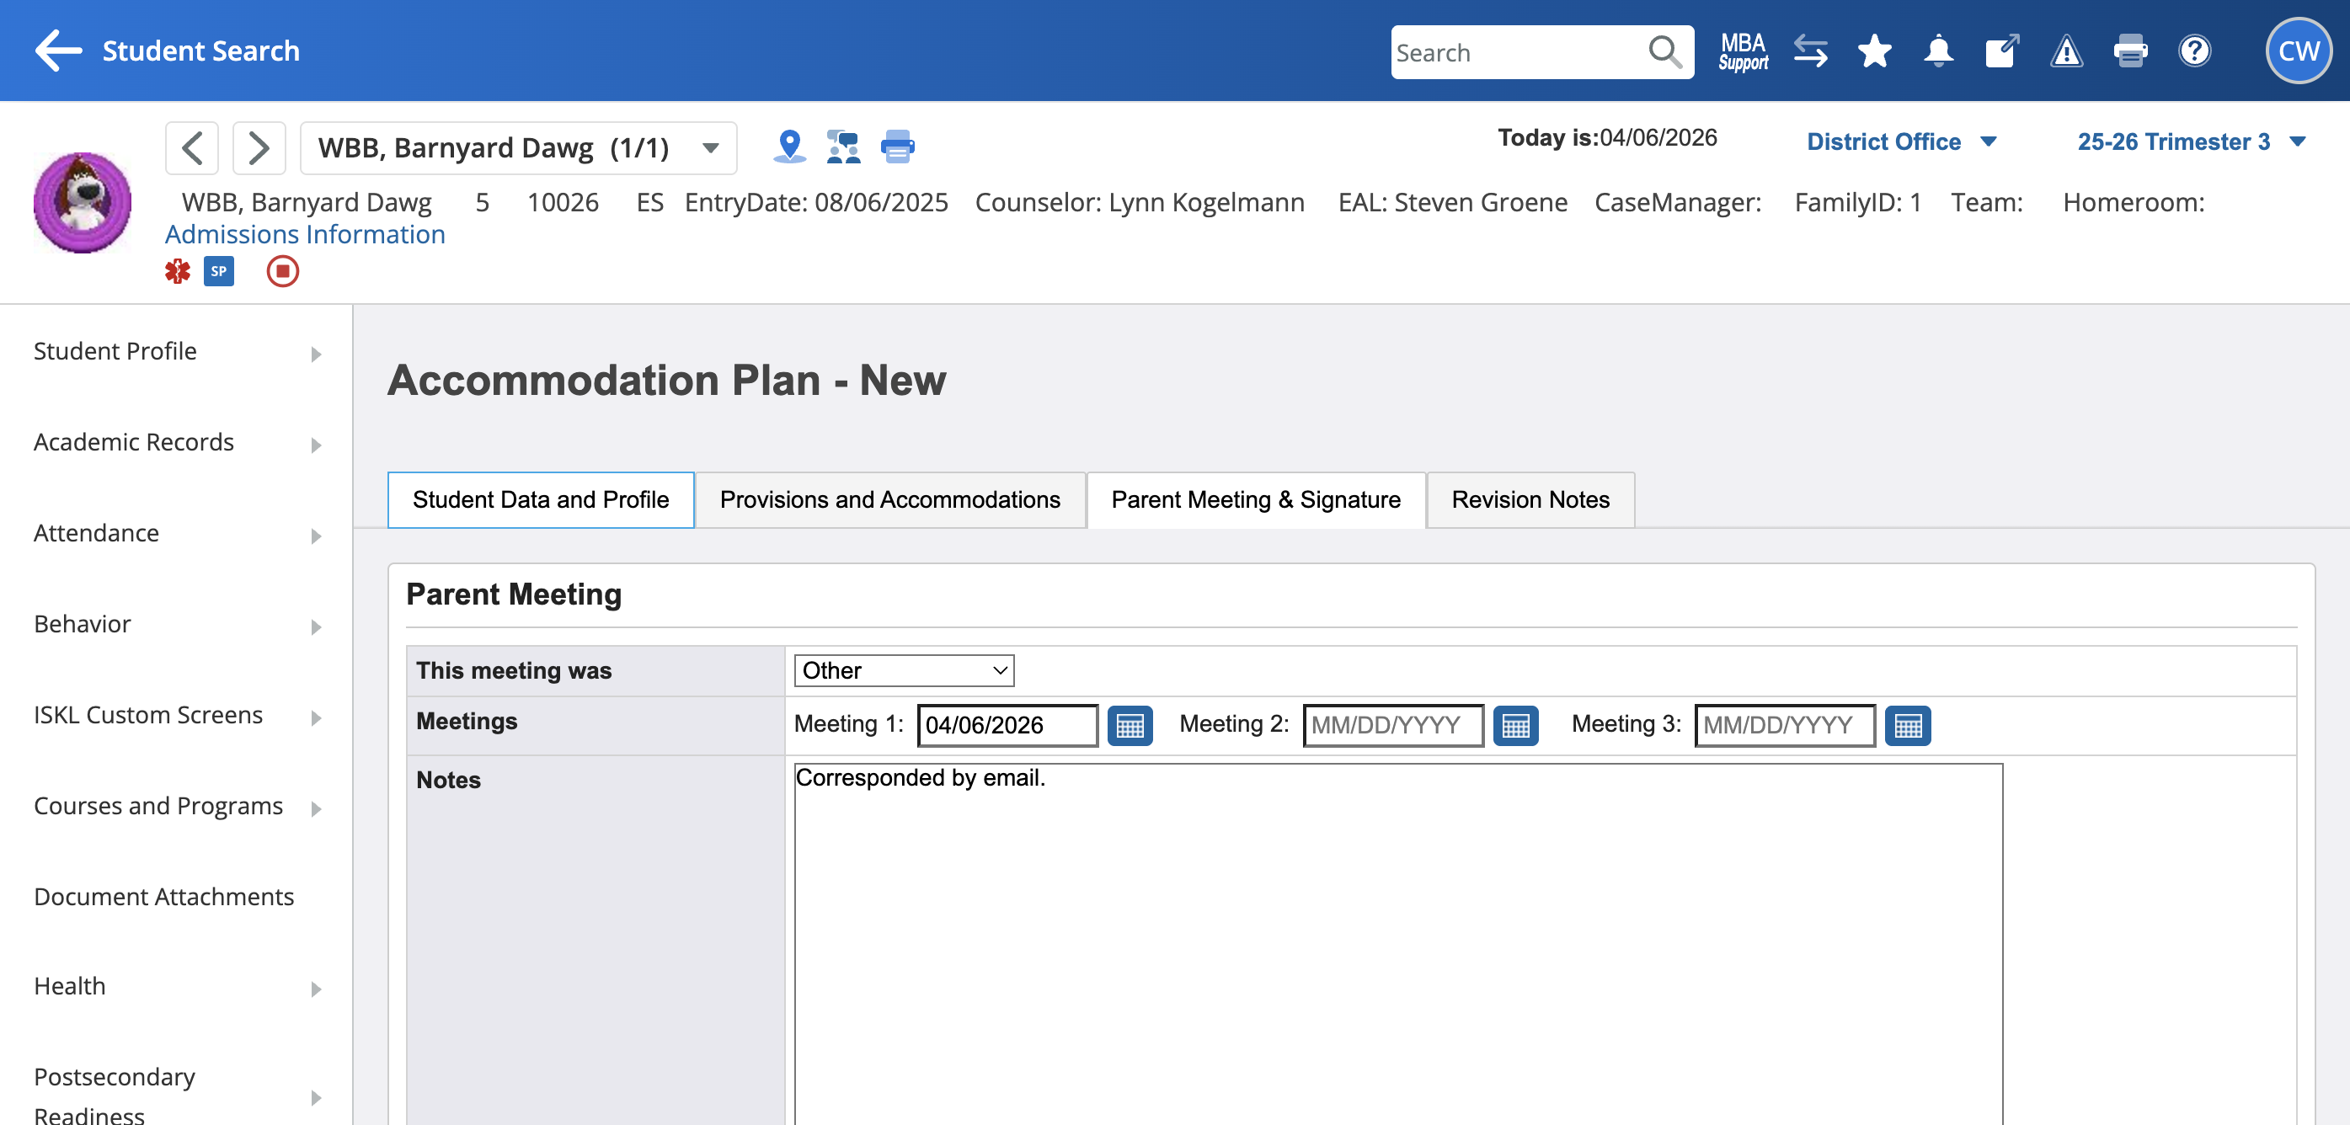Switch to Provisions and Accommodations tab
The width and height of the screenshot is (2350, 1125).
[x=889, y=499]
